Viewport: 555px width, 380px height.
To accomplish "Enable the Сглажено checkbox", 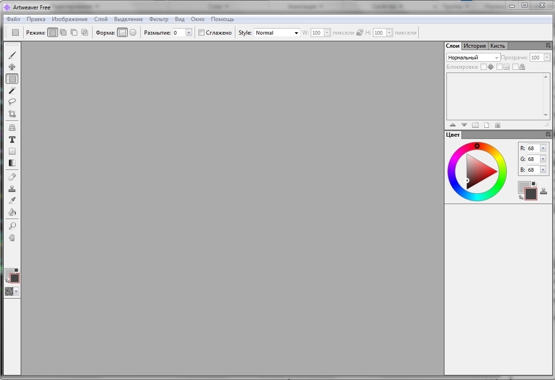I will click(x=202, y=32).
